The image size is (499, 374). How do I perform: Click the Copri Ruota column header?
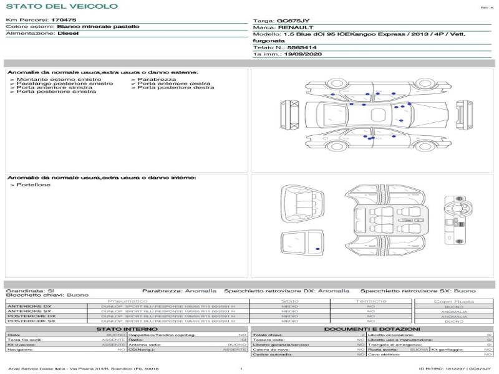454,302
